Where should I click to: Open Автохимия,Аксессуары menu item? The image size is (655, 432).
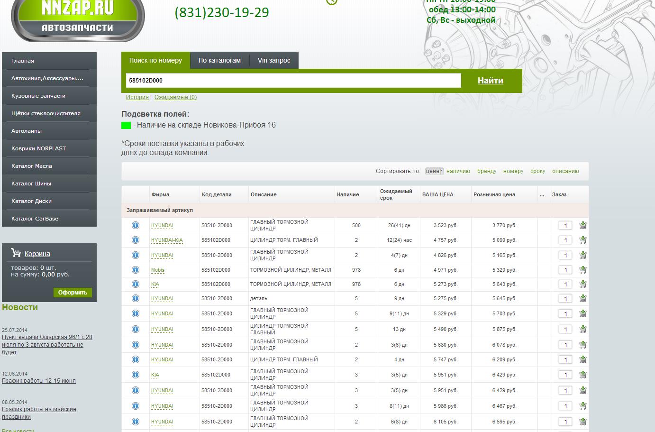(x=49, y=78)
